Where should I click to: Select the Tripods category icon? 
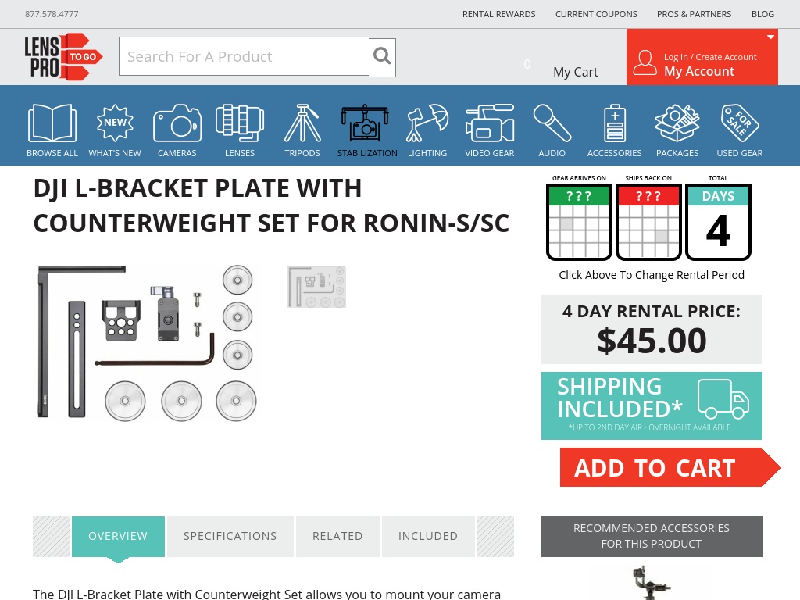[x=302, y=123]
